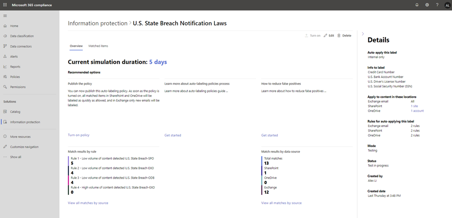Screen dimensions: 452x218
Task: Click the Exchange match count 12
Action: click(x=266, y=192)
